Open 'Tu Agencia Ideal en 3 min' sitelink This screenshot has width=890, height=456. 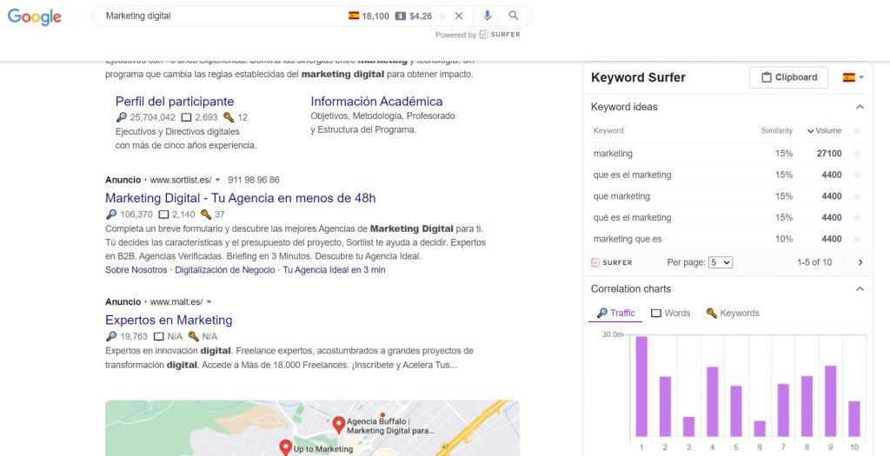click(334, 270)
